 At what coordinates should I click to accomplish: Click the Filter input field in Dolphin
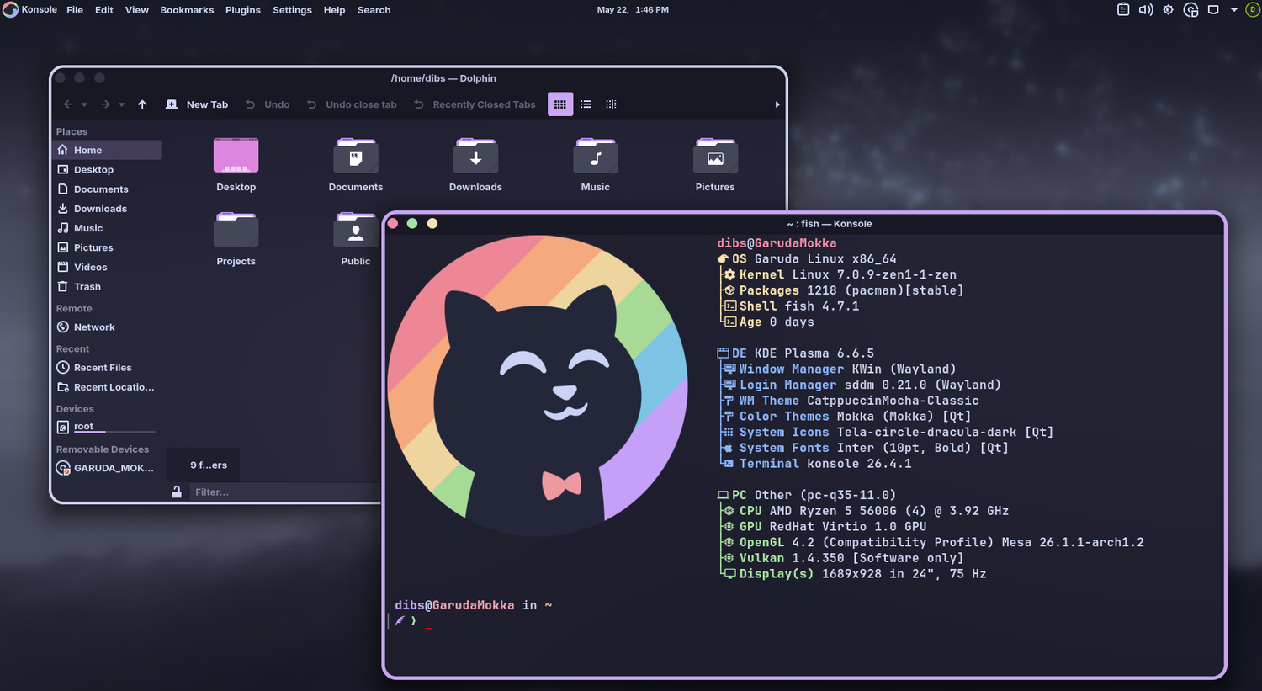[x=286, y=492]
